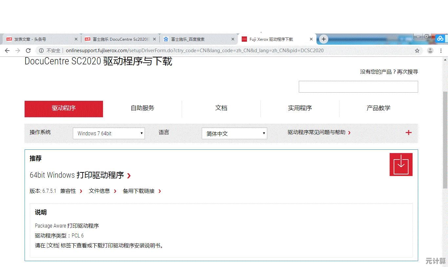Image resolution: width=448 pixels, height=267 pixels.
Task: Open the 操作系统 dropdown showing Windows 7 64bit
Action: [x=109, y=133]
